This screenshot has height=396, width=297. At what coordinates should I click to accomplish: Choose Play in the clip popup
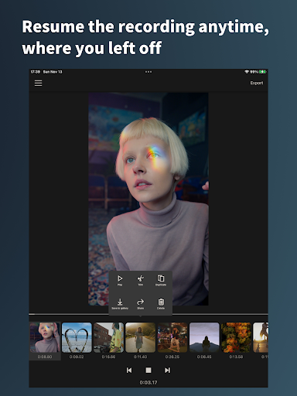point(120,280)
